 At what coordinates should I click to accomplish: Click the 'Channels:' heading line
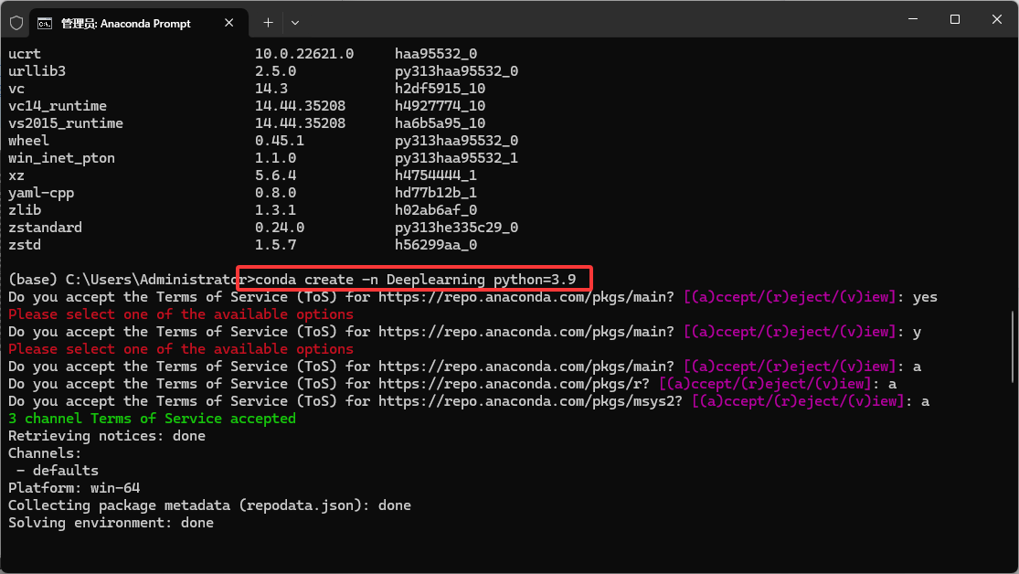pyautogui.click(x=45, y=453)
